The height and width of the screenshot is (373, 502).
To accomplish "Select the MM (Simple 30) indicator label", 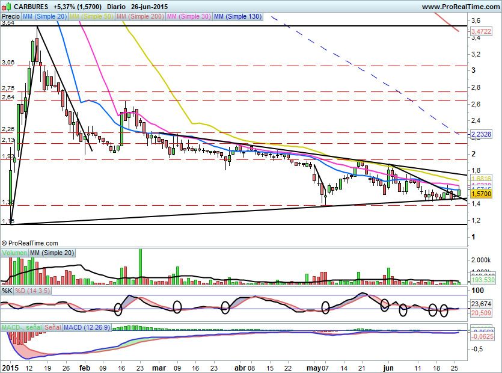I will coord(189,16).
